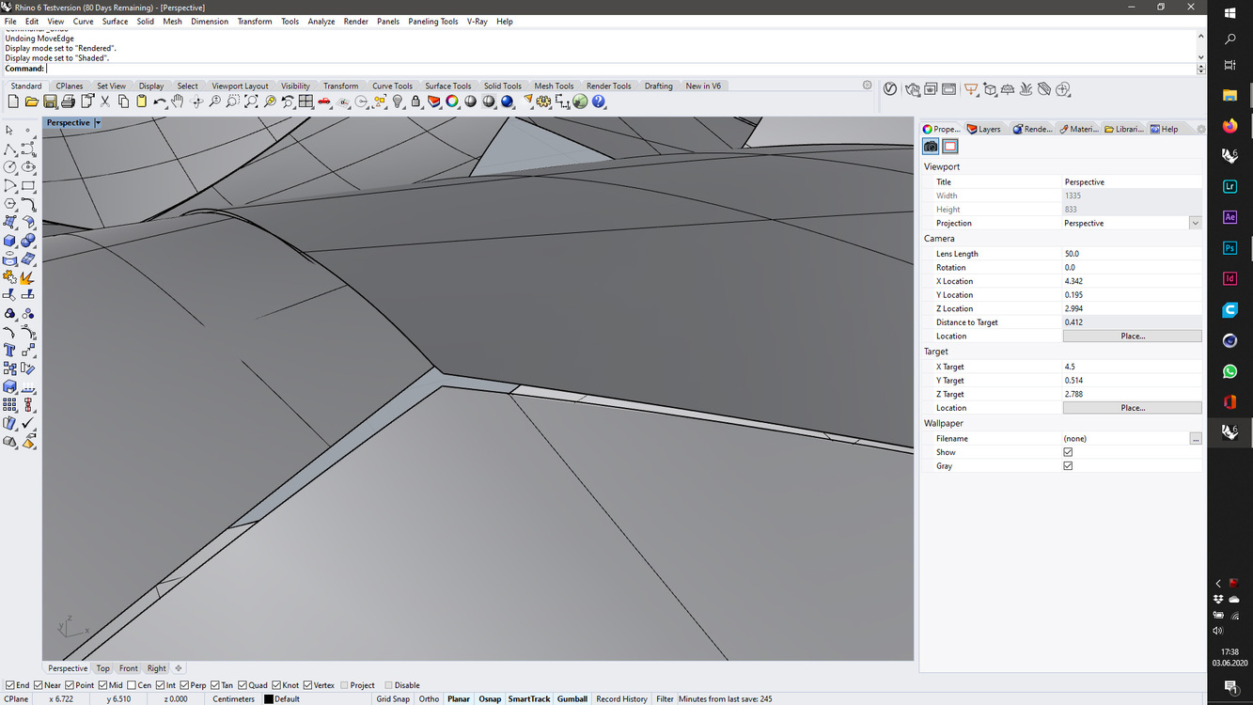Viewport: 1253px width, 705px height.
Task: Disable the Quad osnap checkbox
Action: (243, 685)
